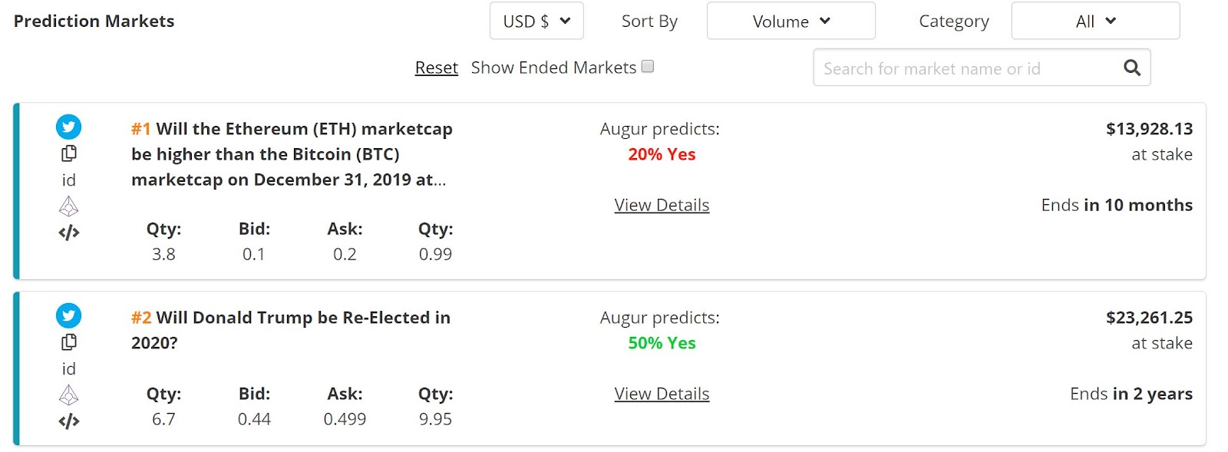The image size is (1228, 452).
Task: Click the copy icon on the Ethereum market
Action: click(69, 153)
